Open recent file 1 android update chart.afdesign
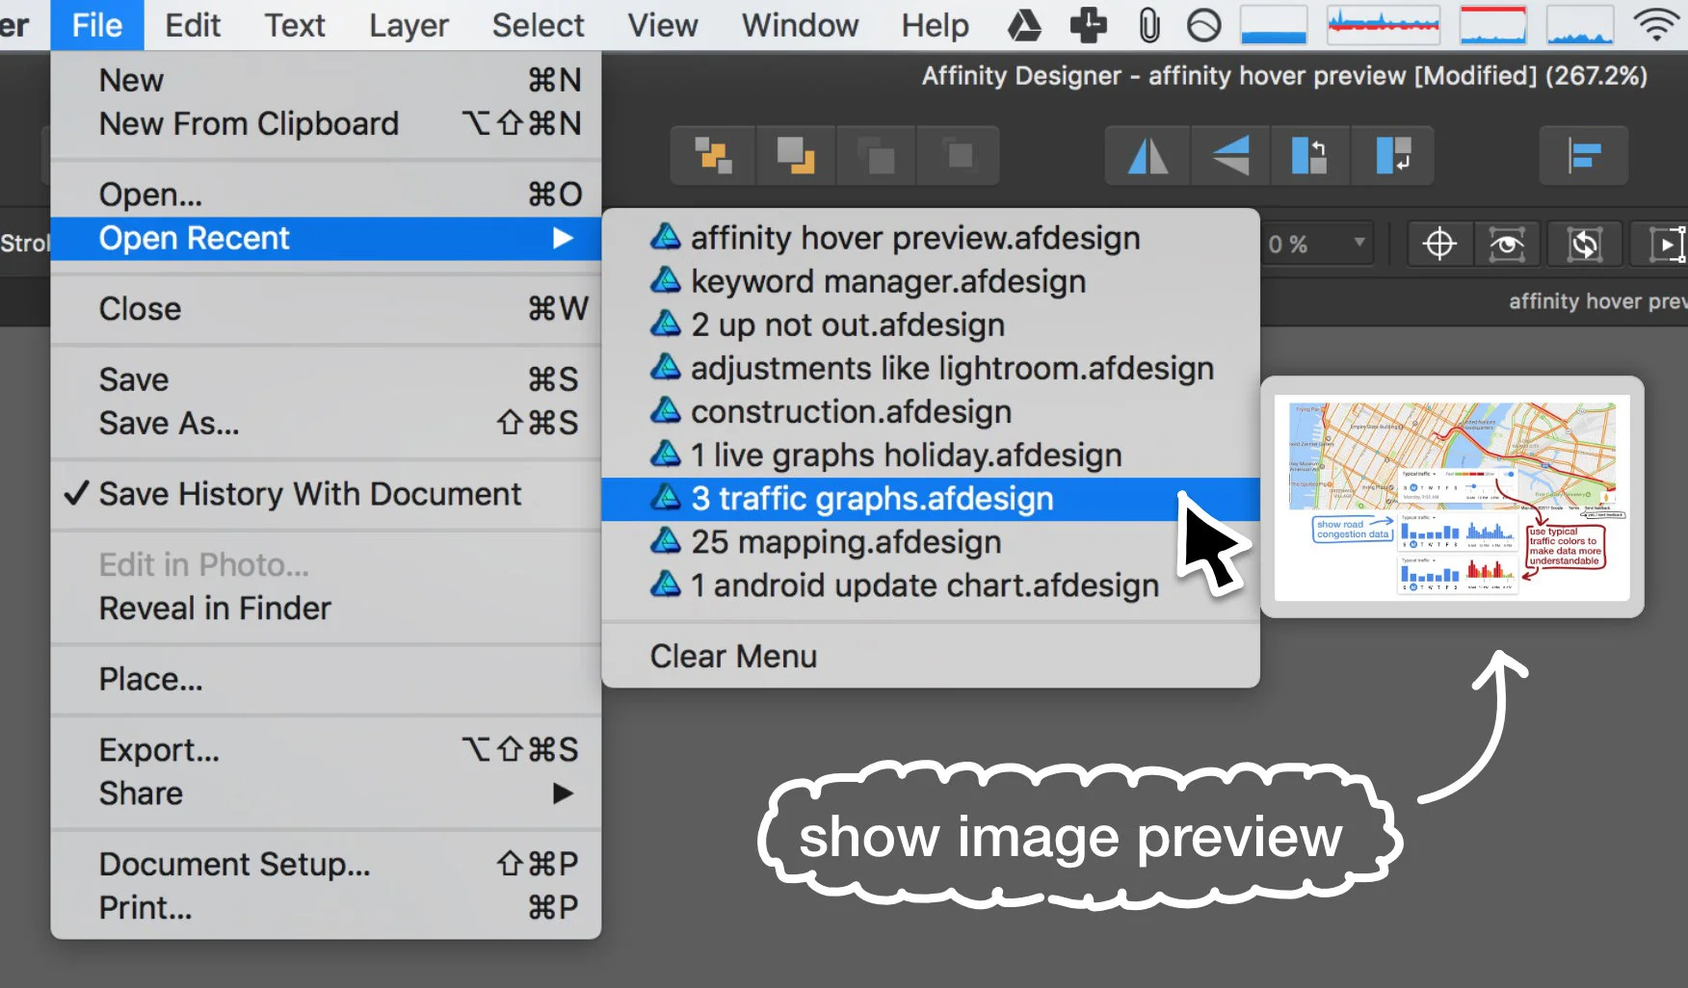The image size is (1688, 988). [931, 585]
